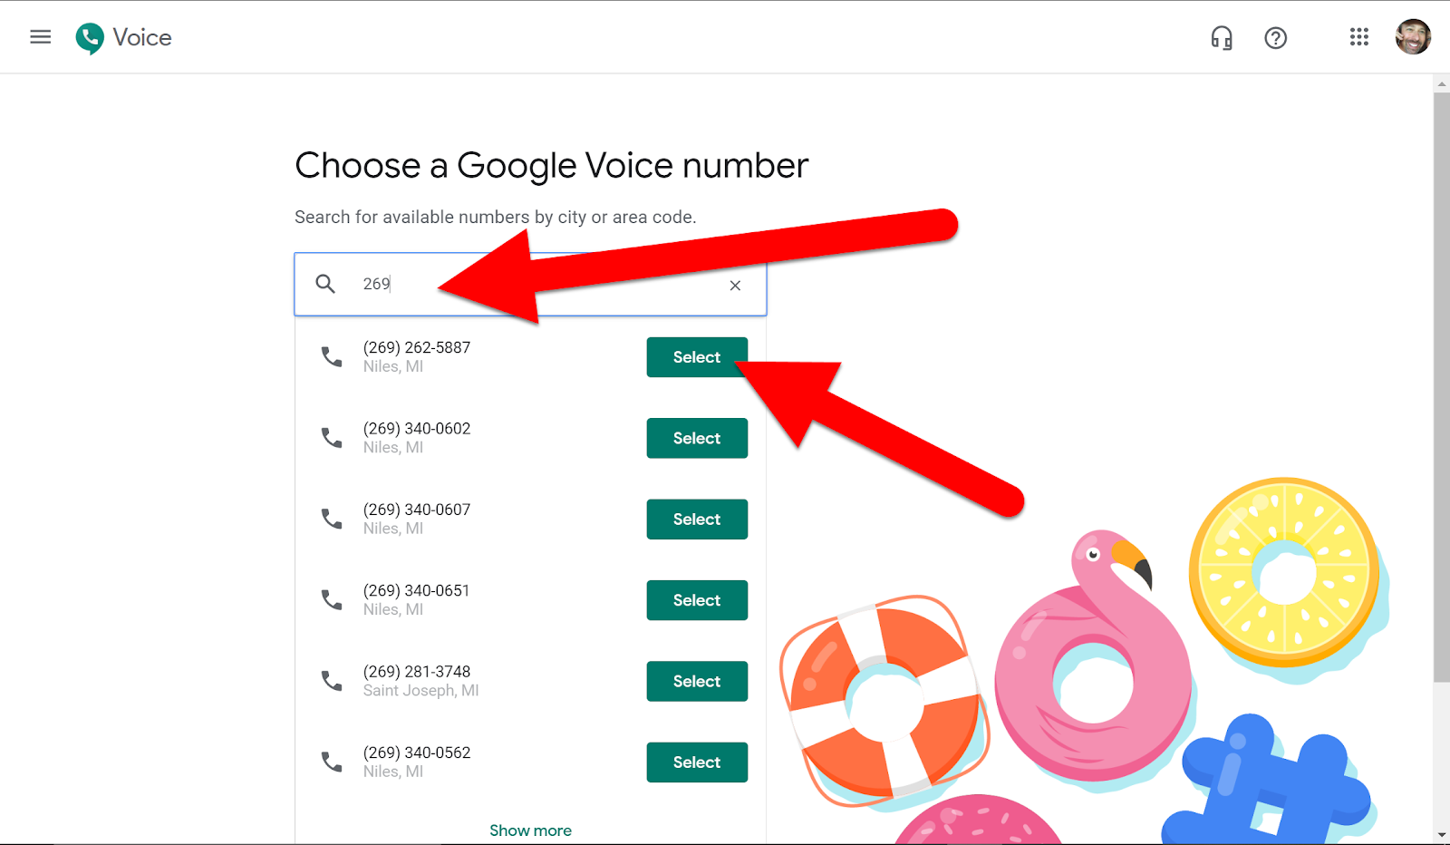Open the Help question mark icon
Image resolution: width=1450 pixels, height=845 pixels.
(x=1276, y=38)
